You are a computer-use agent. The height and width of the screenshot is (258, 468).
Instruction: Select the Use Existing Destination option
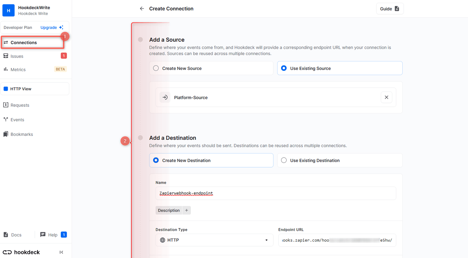tap(283, 160)
